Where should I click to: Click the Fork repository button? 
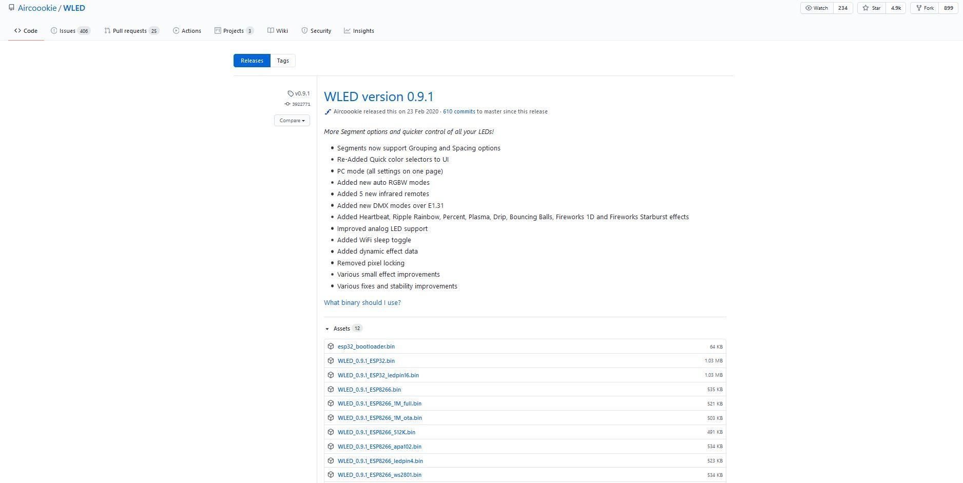point(925,8)
